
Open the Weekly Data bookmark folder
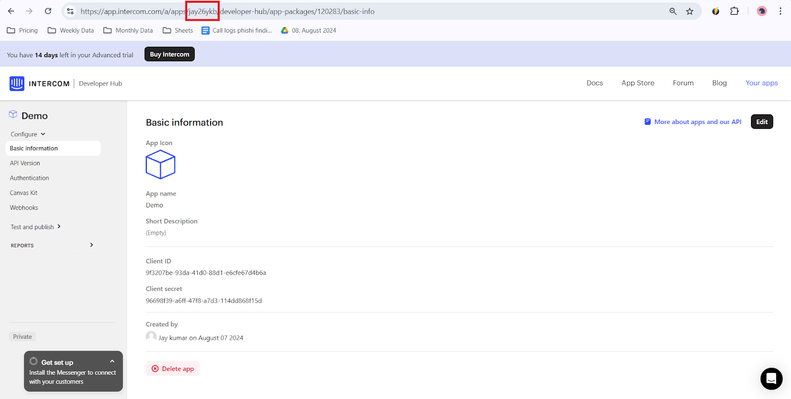pos(71,30)
